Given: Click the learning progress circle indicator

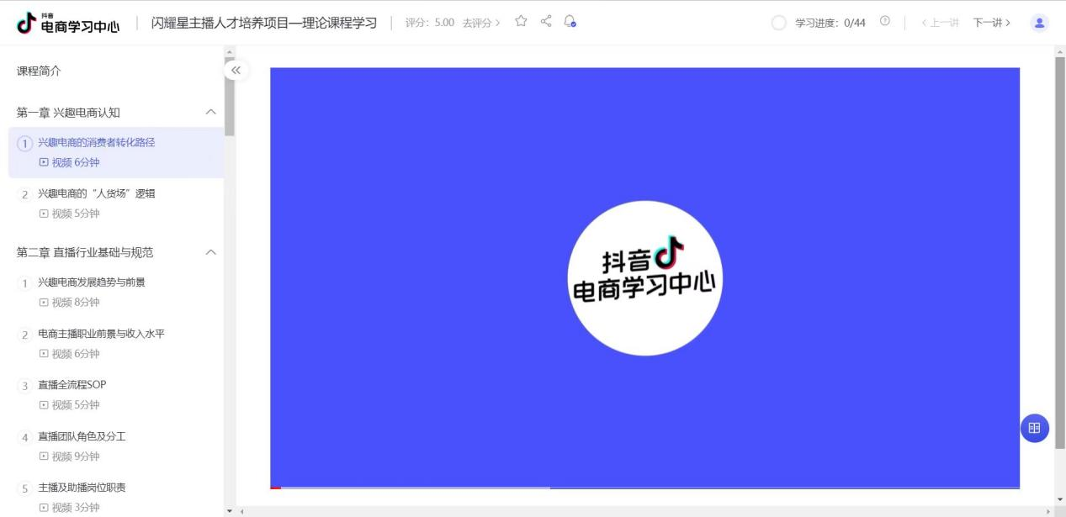Looking at the screenshot, I should 779,23.
